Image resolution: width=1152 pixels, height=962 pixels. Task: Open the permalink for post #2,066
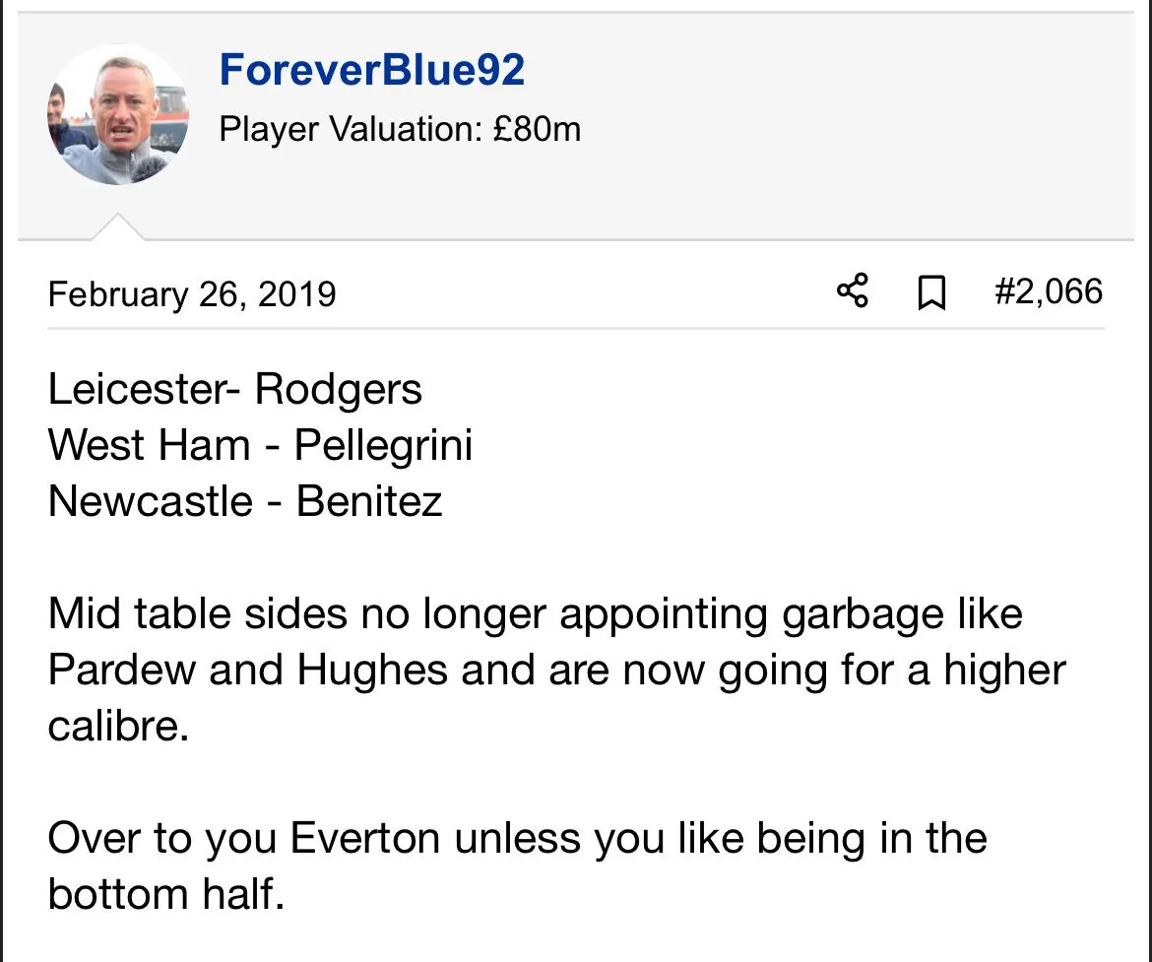coord(1048,291)
